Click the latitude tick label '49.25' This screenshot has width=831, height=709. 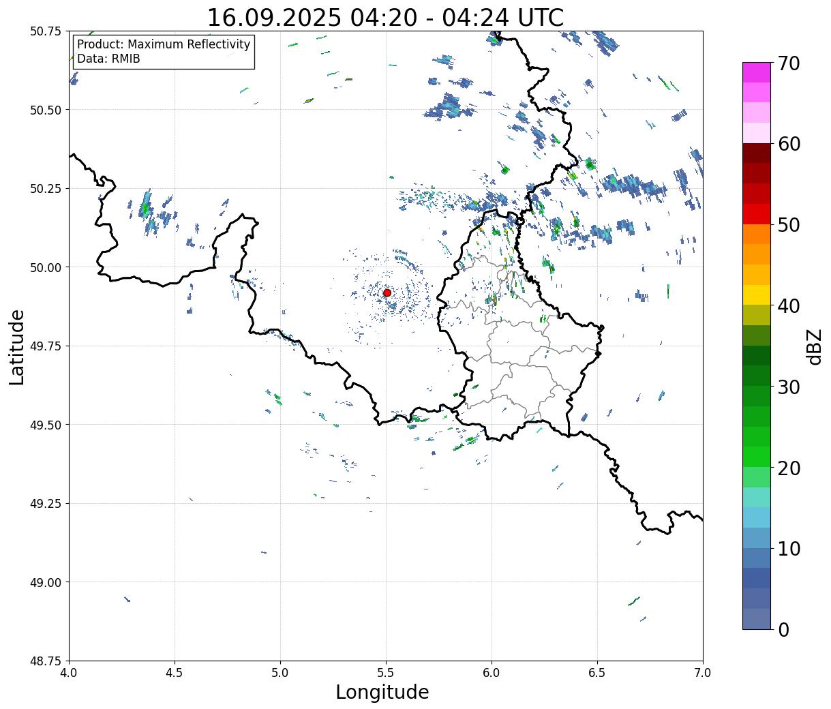(x=46, y=504)
